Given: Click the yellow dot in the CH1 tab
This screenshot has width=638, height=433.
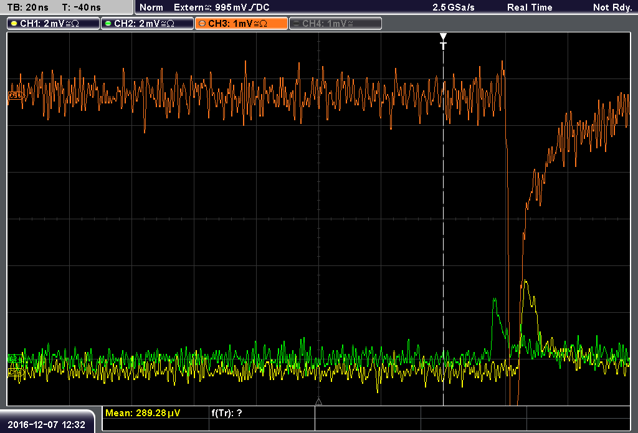Looking at the screenshot, I should (x=14, y=24).
